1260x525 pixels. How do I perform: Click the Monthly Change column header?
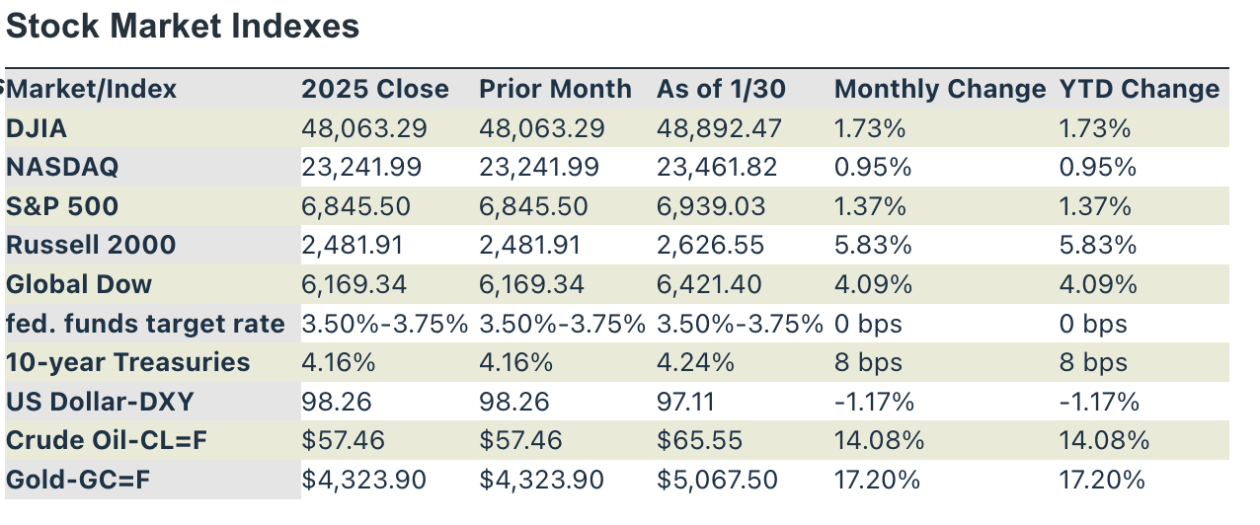939,89
